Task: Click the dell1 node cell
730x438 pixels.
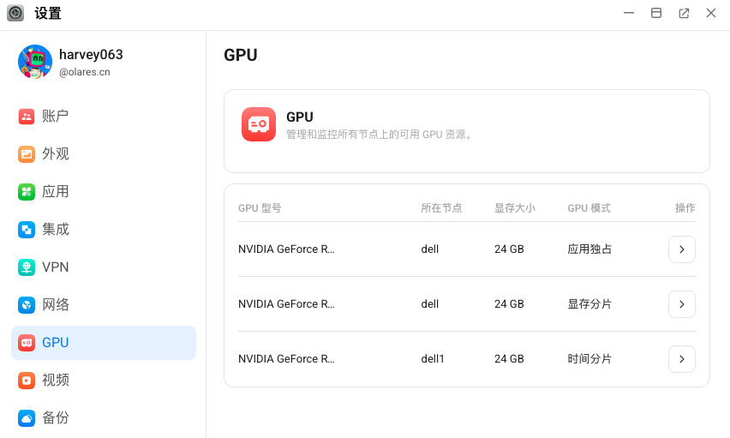Action: 433,359
